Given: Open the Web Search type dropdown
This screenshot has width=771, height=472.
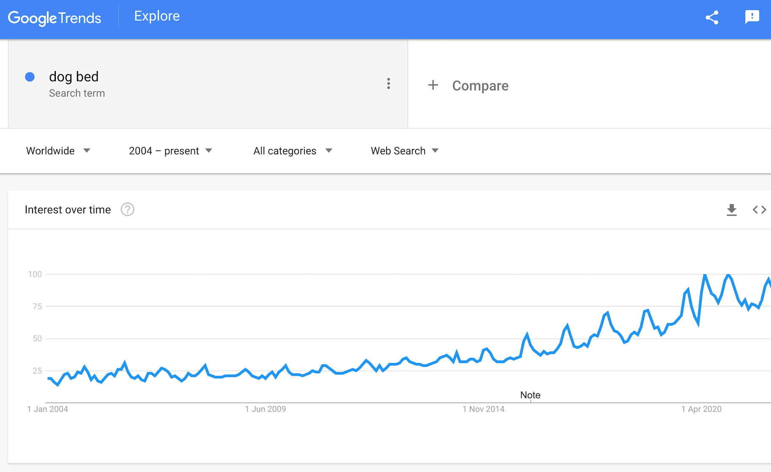Looking at the screenshot, I should coord(405,151).
